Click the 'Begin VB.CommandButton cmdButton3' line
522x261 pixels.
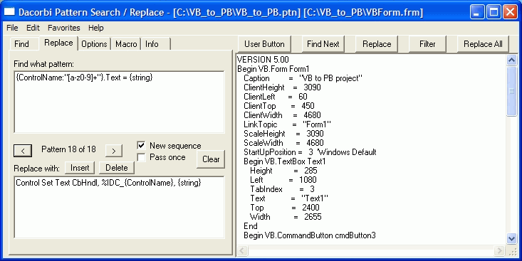(310, 235)
